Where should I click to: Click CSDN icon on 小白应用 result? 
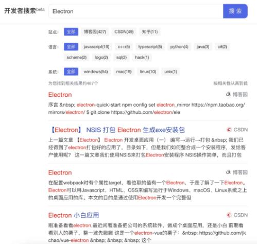(229, 215)
